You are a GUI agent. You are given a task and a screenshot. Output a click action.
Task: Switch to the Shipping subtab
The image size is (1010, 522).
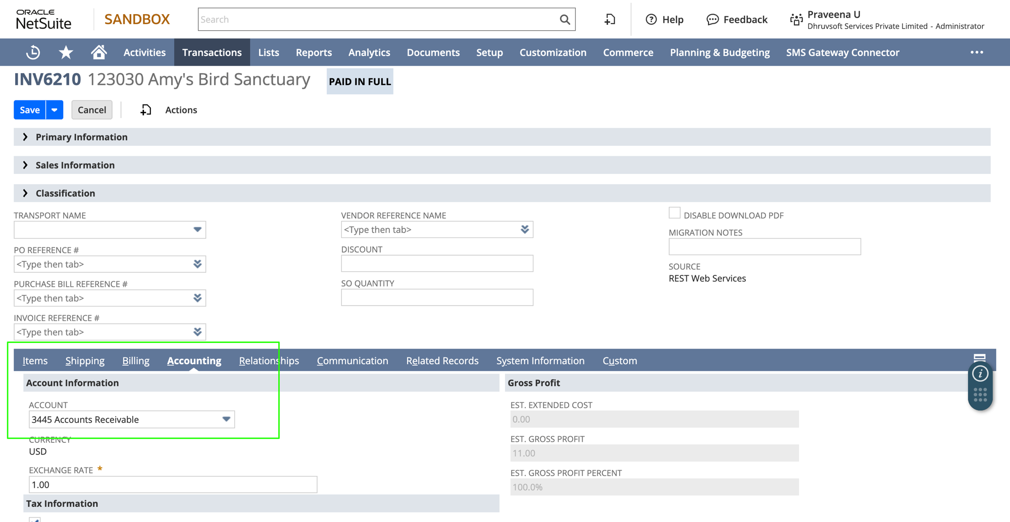(85, 361)
